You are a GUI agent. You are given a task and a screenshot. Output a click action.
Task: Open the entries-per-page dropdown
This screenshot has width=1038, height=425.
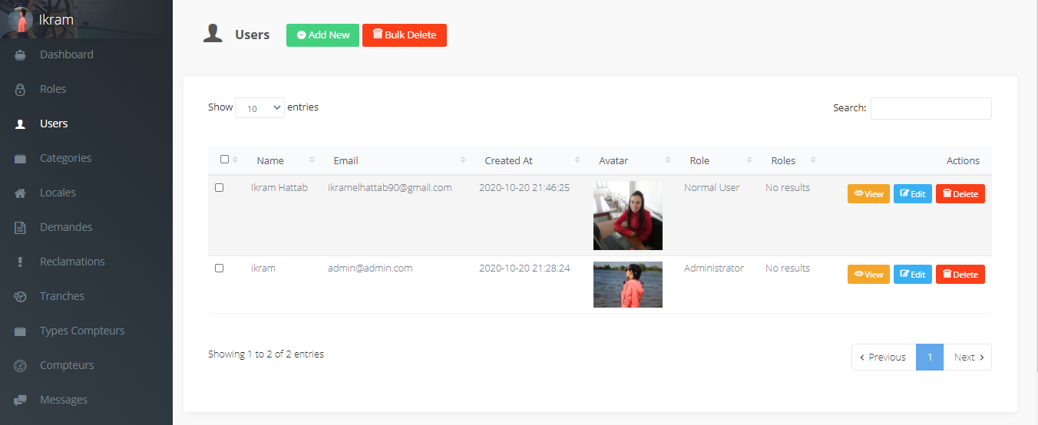point(259,108)
